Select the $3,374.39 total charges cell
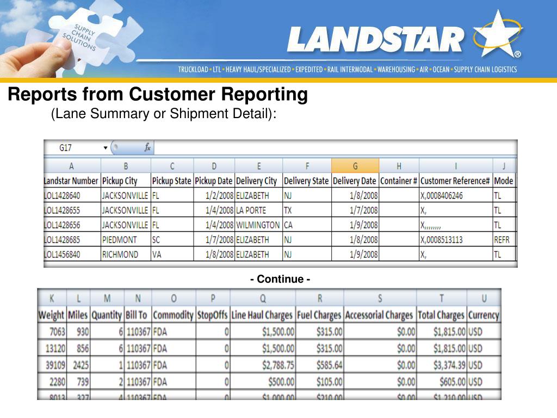 click(441, 365)
